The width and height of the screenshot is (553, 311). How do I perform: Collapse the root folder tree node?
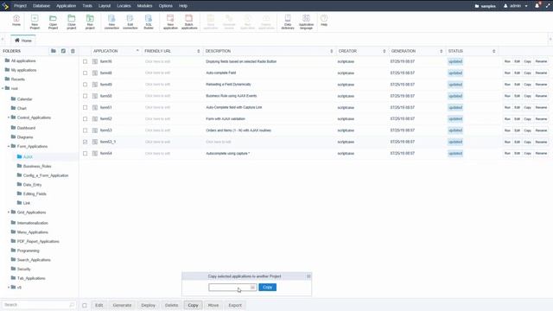pos(3,88)
